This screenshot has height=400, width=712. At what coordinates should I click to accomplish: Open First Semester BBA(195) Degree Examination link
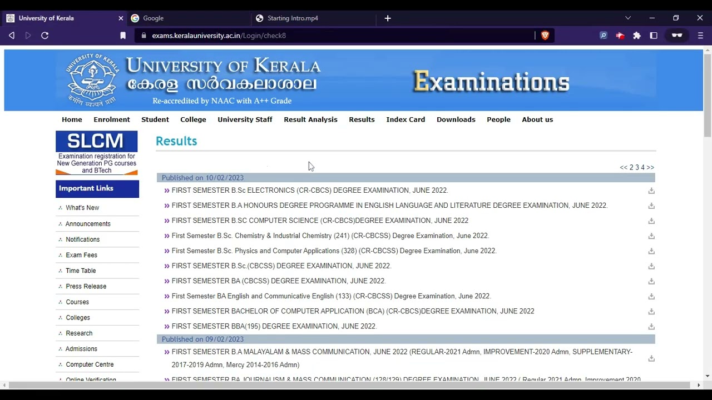tap(274, 327)
